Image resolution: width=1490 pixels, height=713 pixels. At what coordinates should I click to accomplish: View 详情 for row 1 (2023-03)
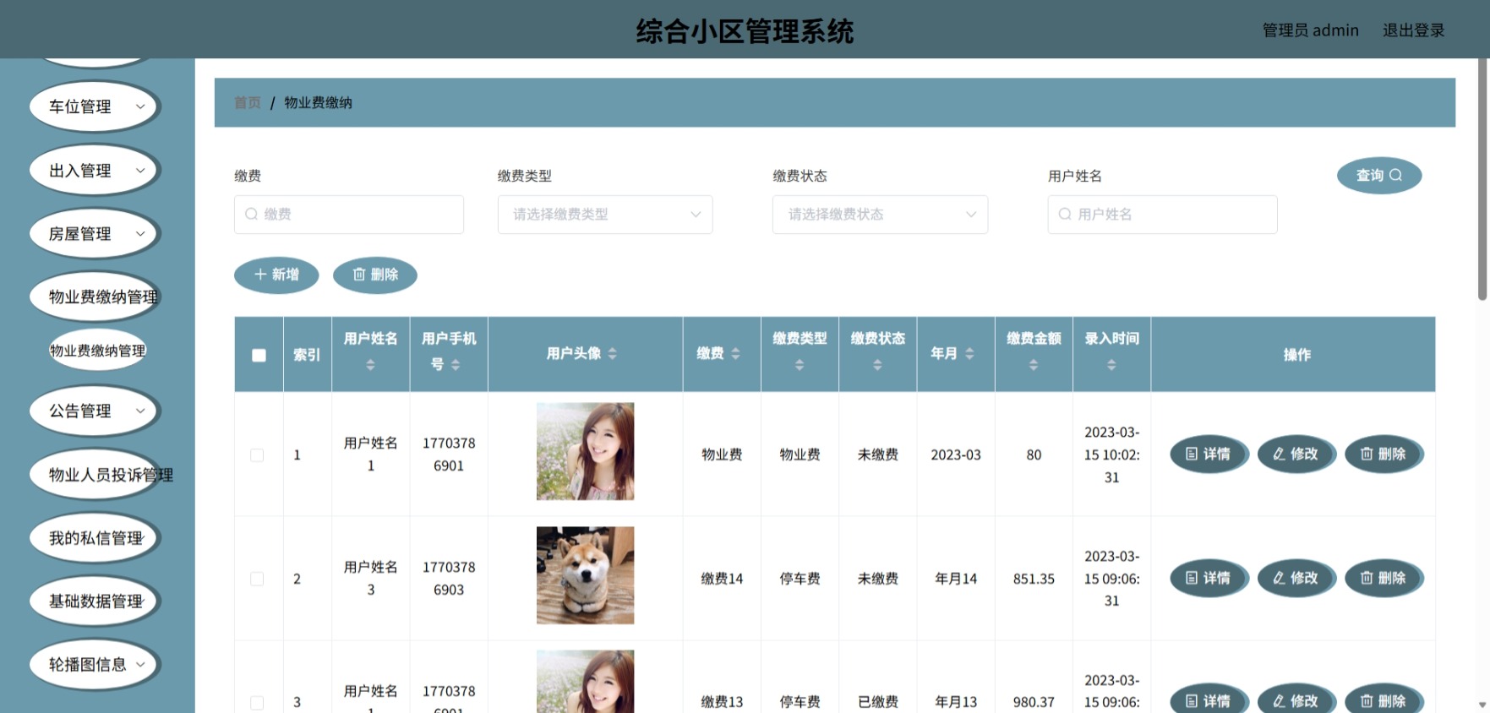(1209, 454)
